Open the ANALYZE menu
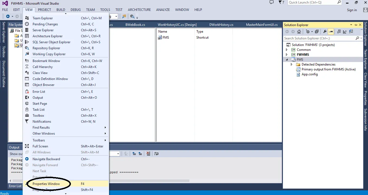The height and width of the screenshot is (195, 368). [163, 10]
